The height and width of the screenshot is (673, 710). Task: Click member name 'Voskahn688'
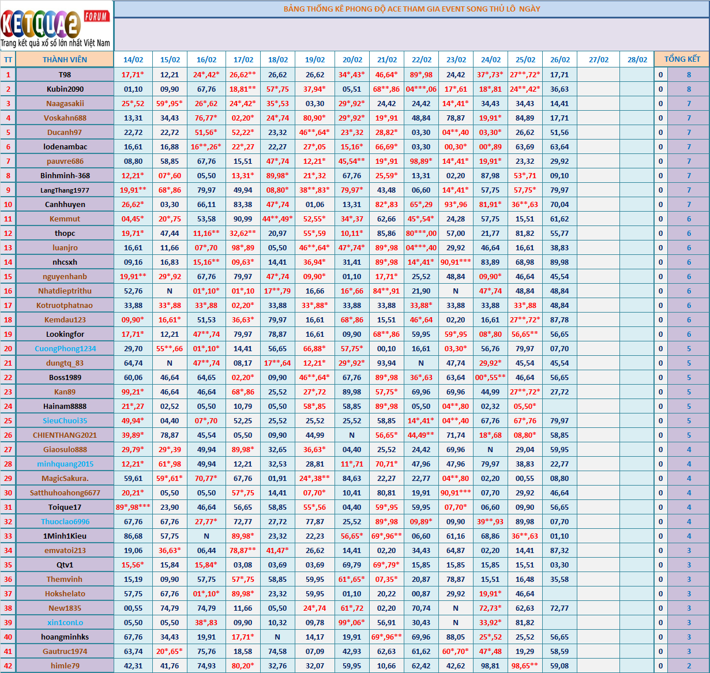[x=65, y=118]
